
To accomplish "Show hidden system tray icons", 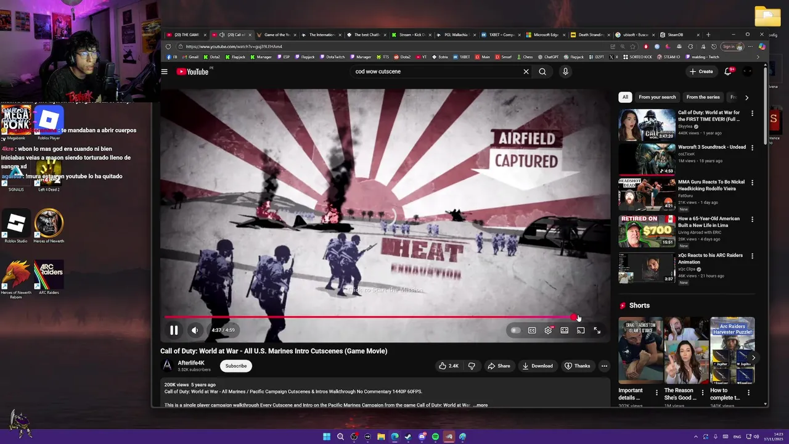I will 696,437.
